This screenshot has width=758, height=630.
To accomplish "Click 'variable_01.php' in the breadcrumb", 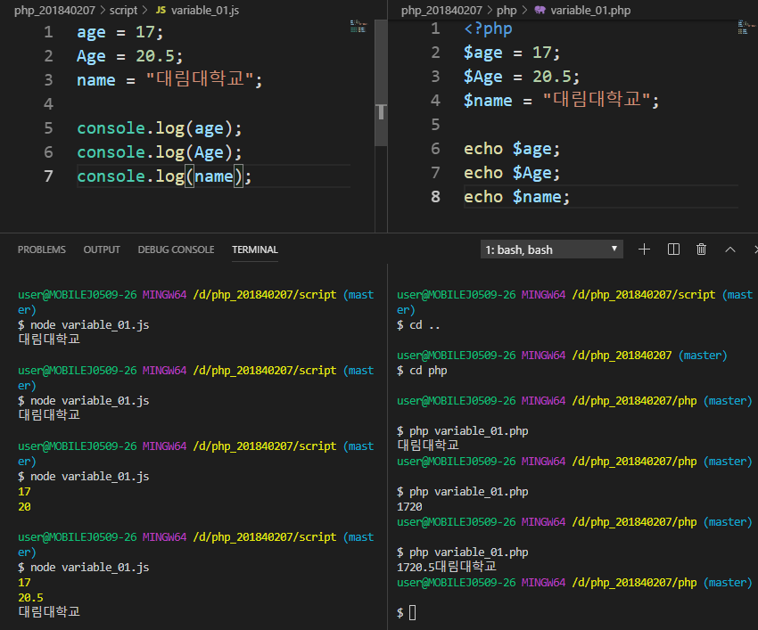I will (x=590, y=10).
